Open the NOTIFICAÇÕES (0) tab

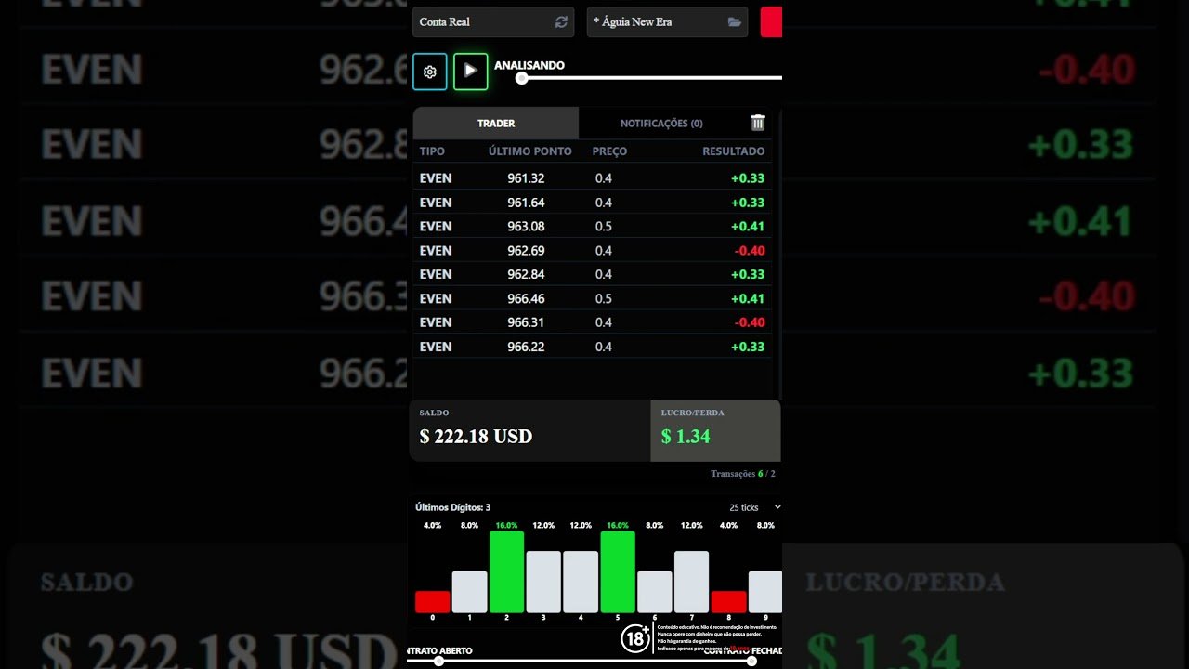pyautogui.click(x=661, y=123)
